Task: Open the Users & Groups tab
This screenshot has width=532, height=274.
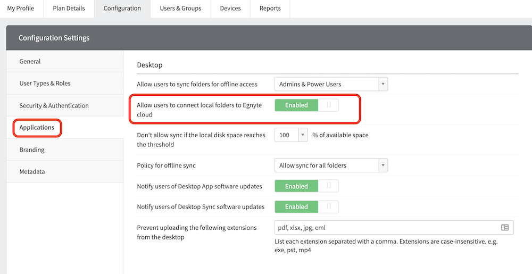Action: 180,9
